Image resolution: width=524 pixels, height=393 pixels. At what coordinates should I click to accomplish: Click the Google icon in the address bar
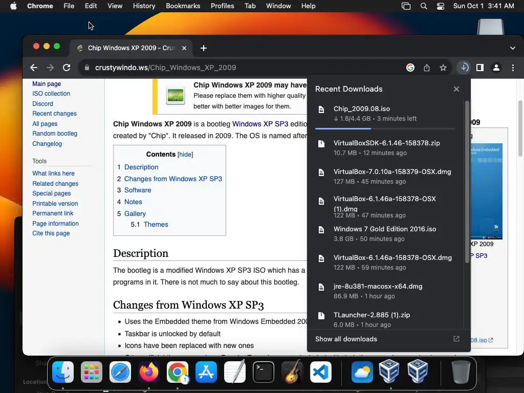410,68
